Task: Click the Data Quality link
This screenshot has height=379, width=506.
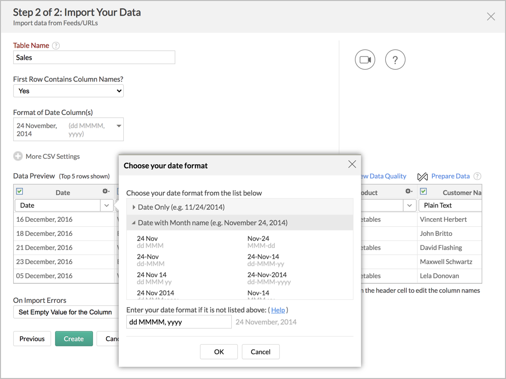Action: (x=383, y=176)
